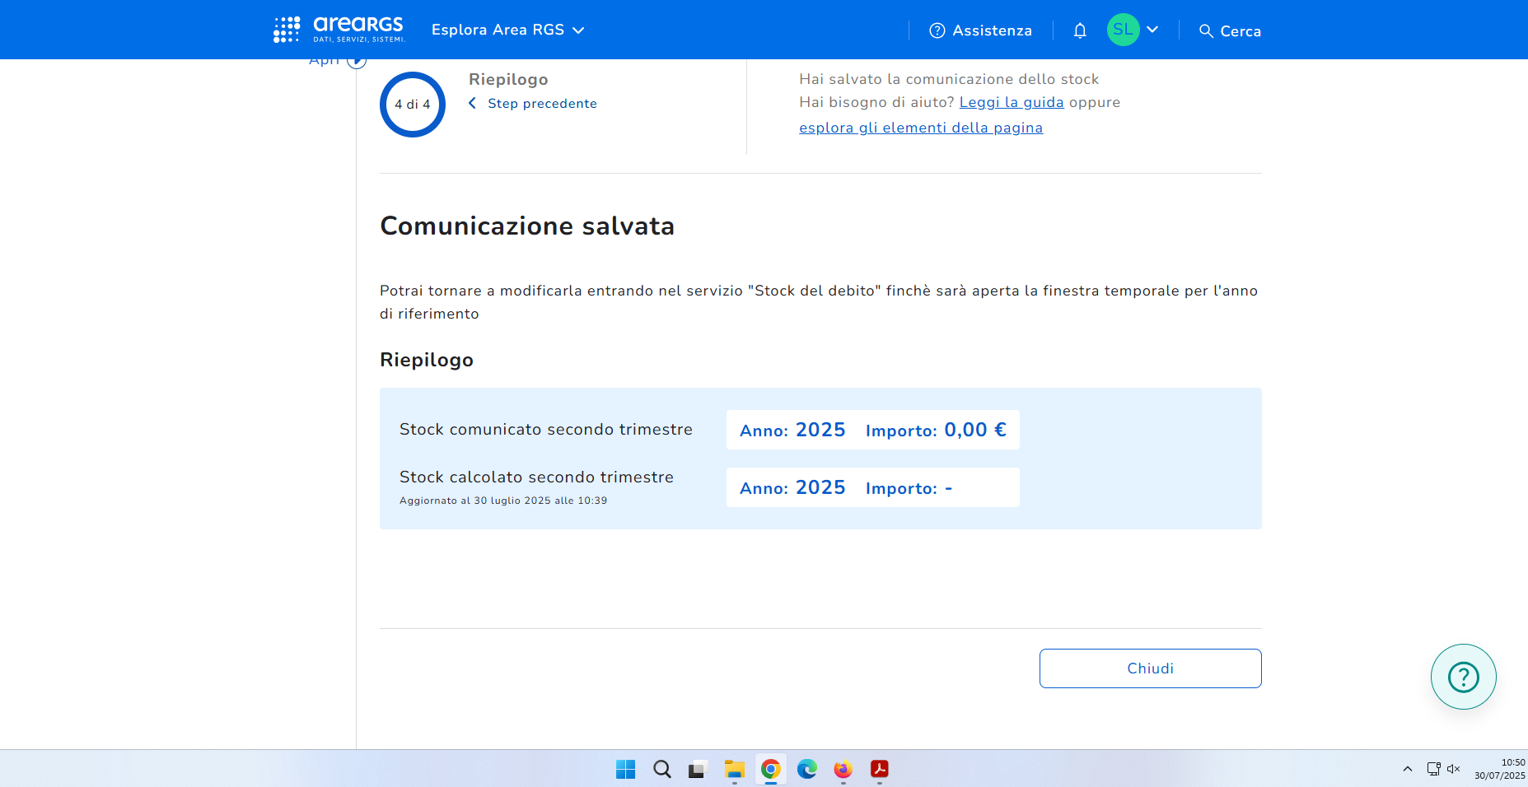
Task: Expand the user account dropdown arrow
Action: [x=1152, y=30]
